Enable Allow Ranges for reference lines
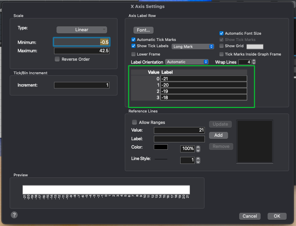Image resolution: width=296 pixels, height=226 pixels. point(134,122)
